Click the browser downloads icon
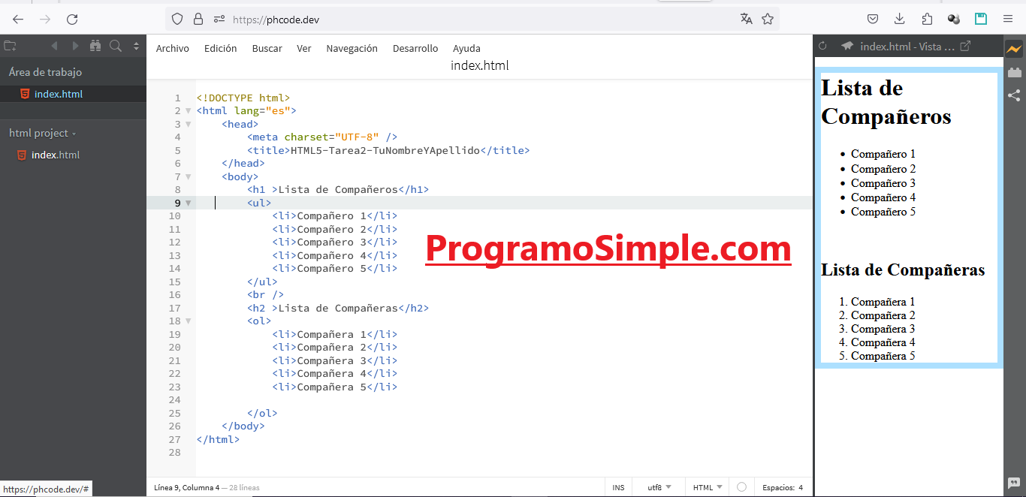Screen dimensions: 1026x497 [900, 19]
